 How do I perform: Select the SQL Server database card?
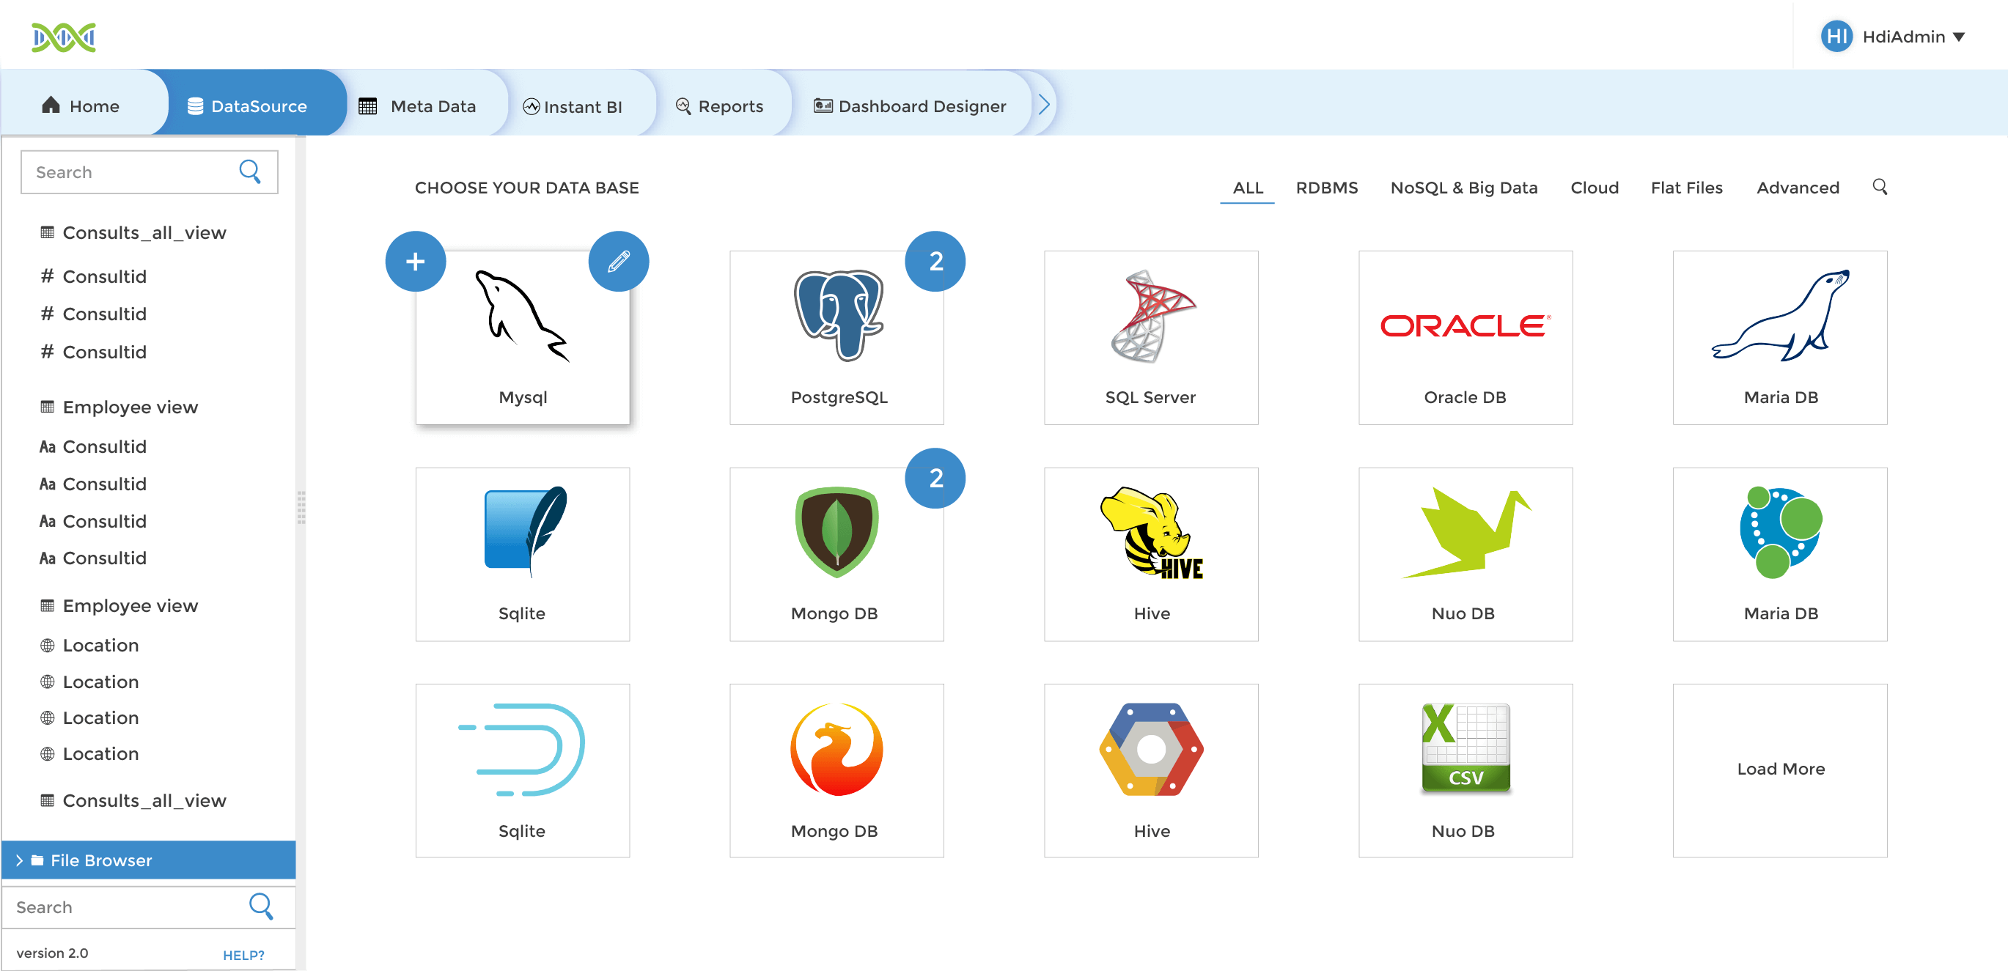click(1150, 337)
